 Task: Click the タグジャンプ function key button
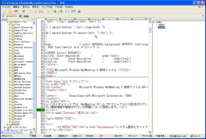pyautogui.click(x=133, y=136)
